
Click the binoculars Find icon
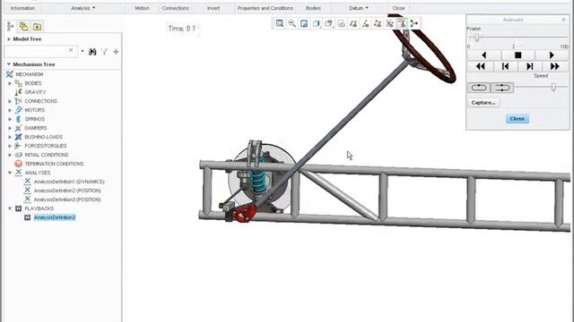point(92,52)
